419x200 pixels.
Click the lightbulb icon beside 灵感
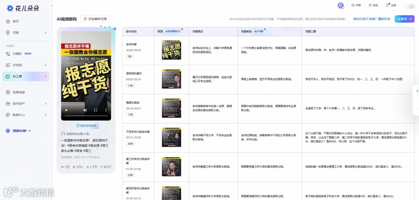click(x=8, y=32)
